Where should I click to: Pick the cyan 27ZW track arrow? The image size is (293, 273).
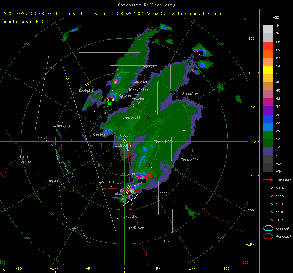(268, 204)
